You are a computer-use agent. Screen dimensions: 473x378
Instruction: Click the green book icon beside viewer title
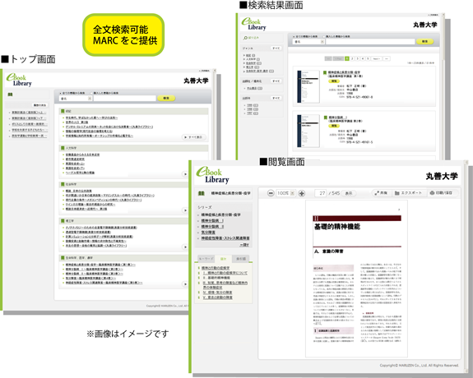point(202,193)
